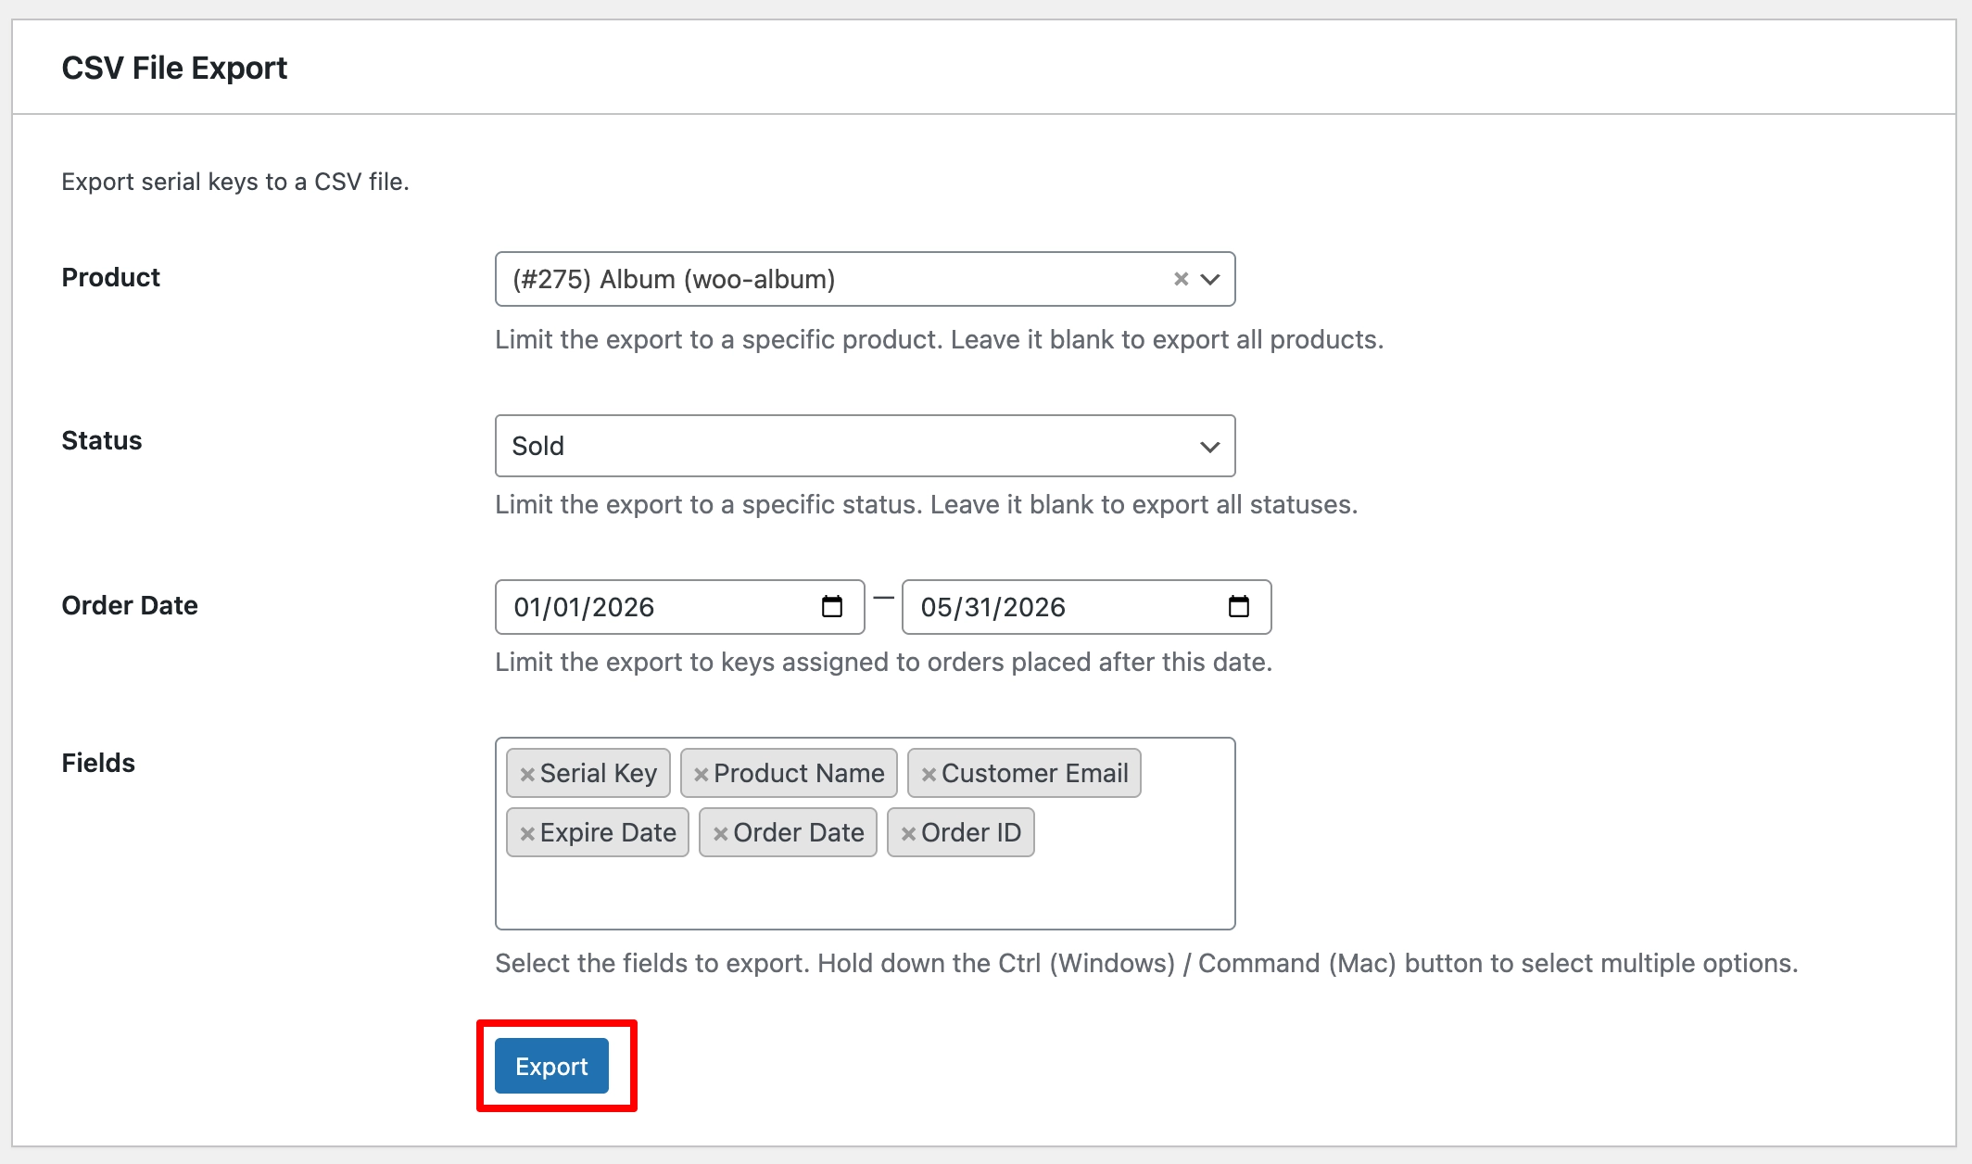1972x1164 pixels.
Task: Click the Export button
Action: tap(551, 1066)
